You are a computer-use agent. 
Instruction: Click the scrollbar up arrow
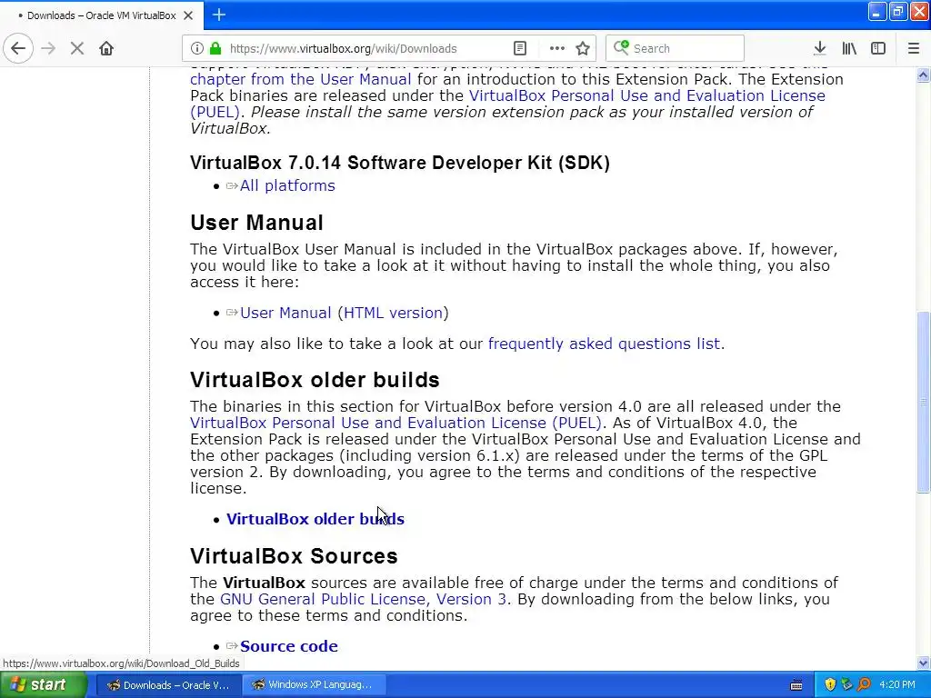click(x=924, y=75)
